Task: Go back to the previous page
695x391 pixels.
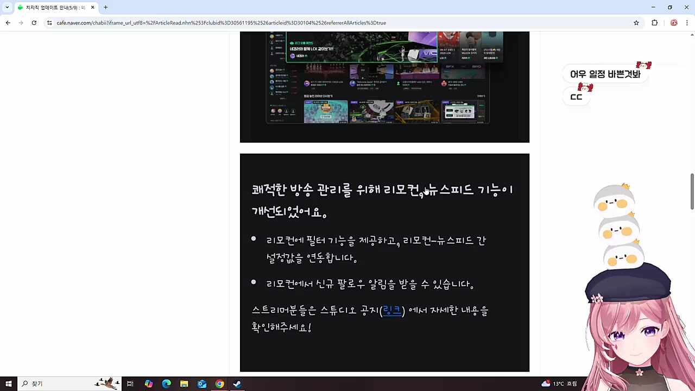Action: coord(8,23)
